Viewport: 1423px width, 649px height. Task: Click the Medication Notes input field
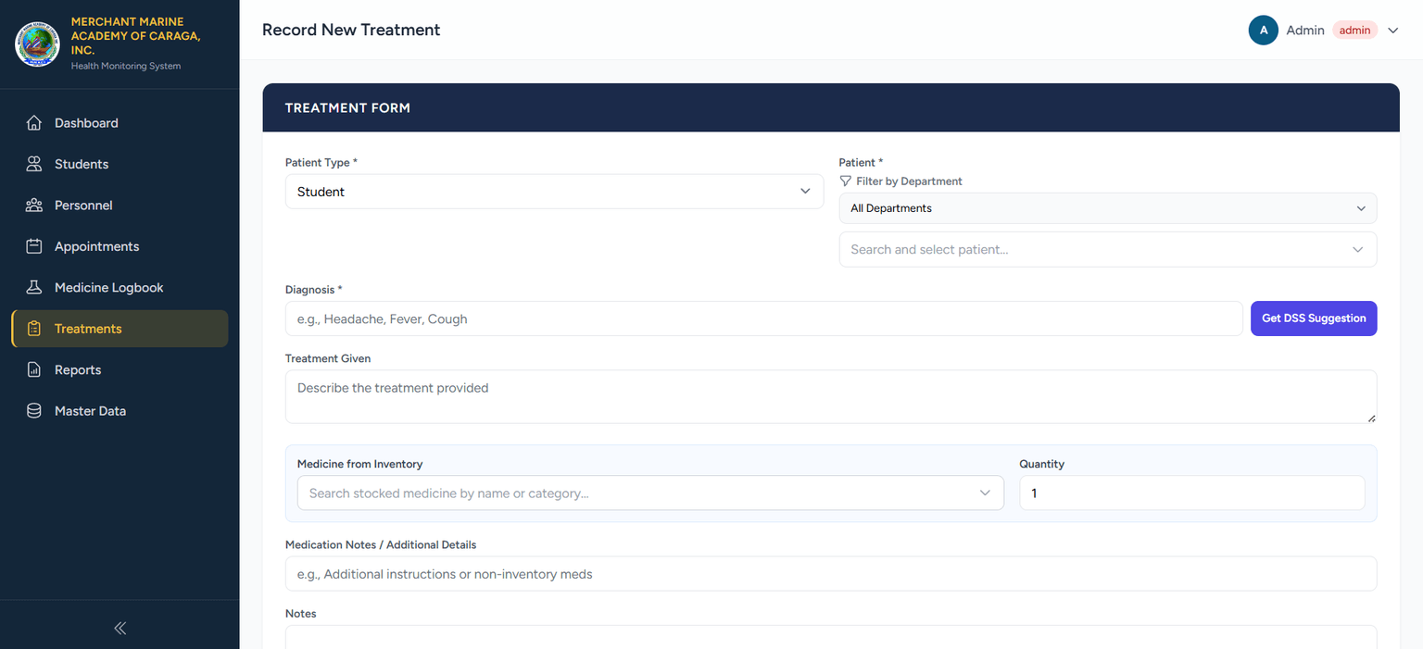point(831,574)
